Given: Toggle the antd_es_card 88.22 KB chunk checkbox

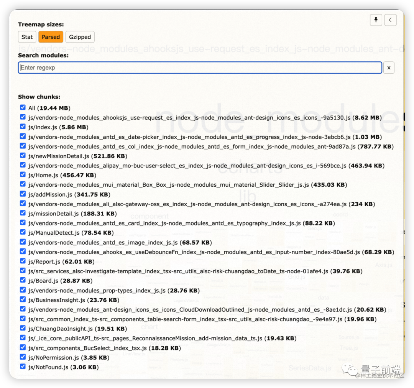Looking at the screenshot, I should pos(23,223).
